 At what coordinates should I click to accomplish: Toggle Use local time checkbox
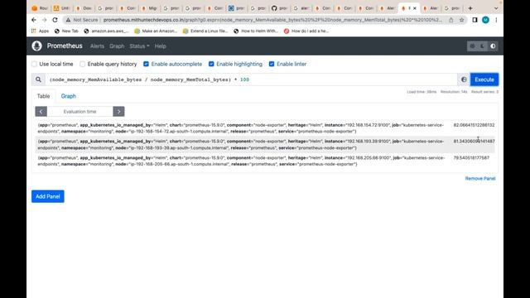(x=34, y=64)
